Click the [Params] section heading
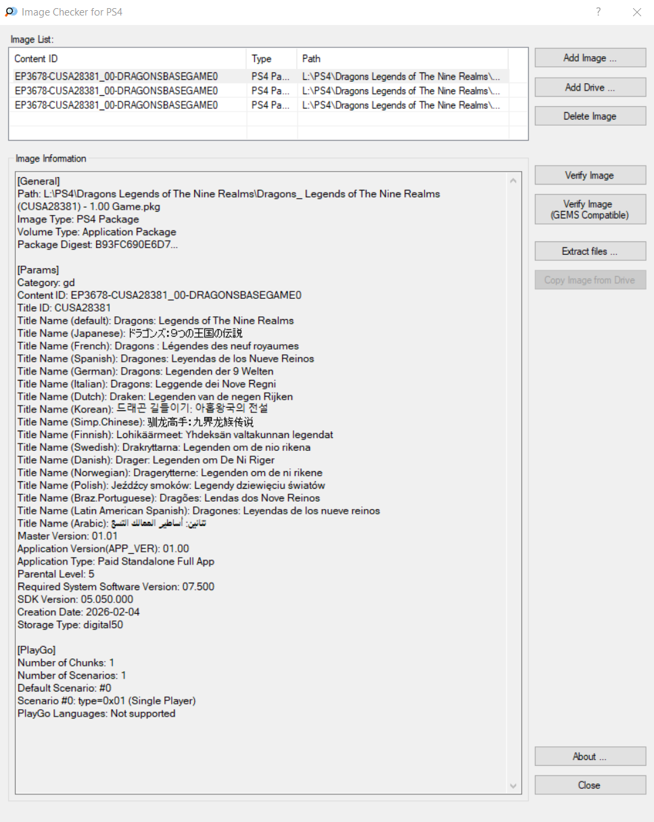The width and height of the screenshot is (654, 822). 38,270
